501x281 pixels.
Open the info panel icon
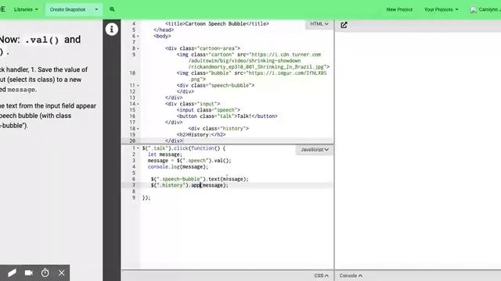111,30
